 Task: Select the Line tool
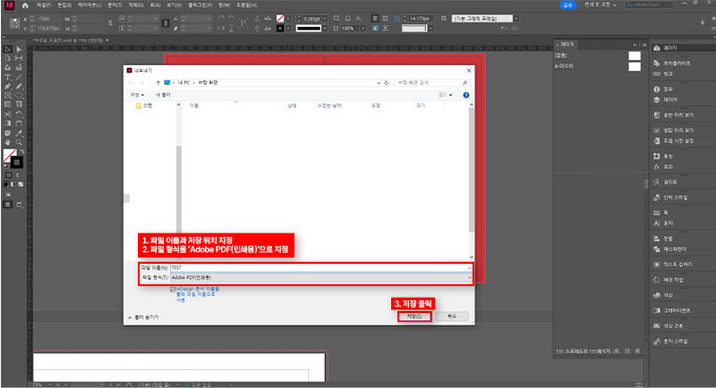tap(19, 77)
